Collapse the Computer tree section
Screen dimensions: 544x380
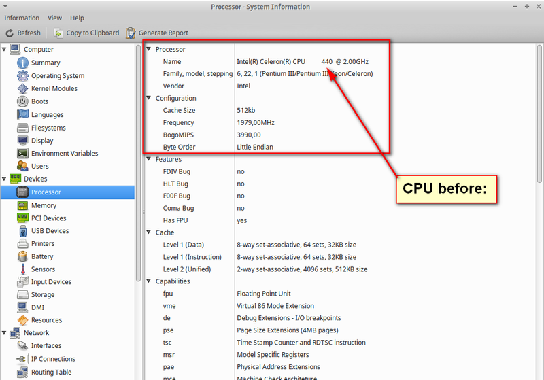pos(4,50)
